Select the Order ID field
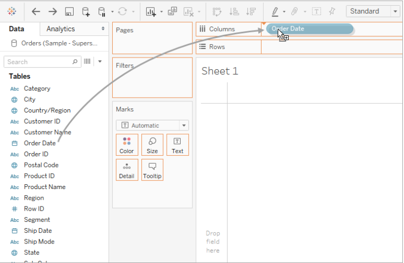The image size is (404, 263). (36, 154)
